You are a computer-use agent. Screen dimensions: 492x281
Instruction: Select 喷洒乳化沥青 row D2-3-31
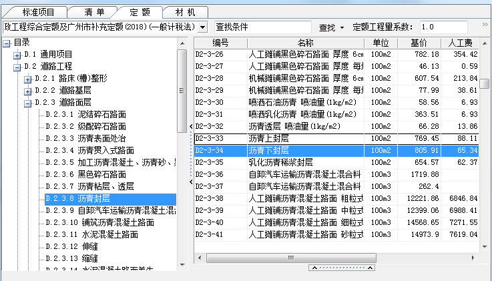point(336,114)
